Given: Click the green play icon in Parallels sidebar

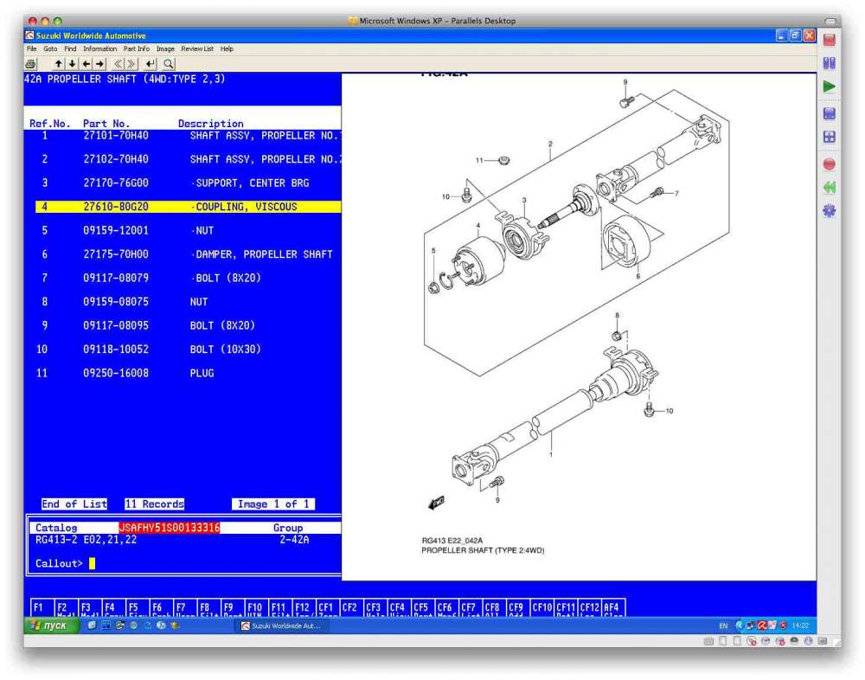Looking at the screenshot, I should click(x=830, y=87).
